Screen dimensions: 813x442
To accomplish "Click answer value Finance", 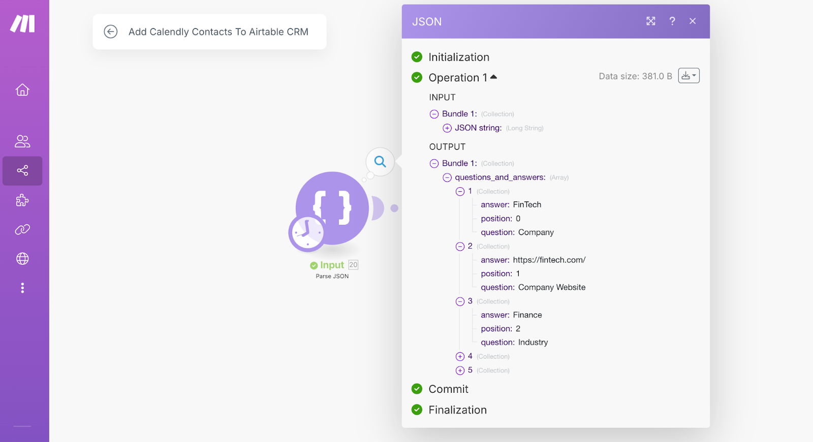I will [x=527, y=315].
